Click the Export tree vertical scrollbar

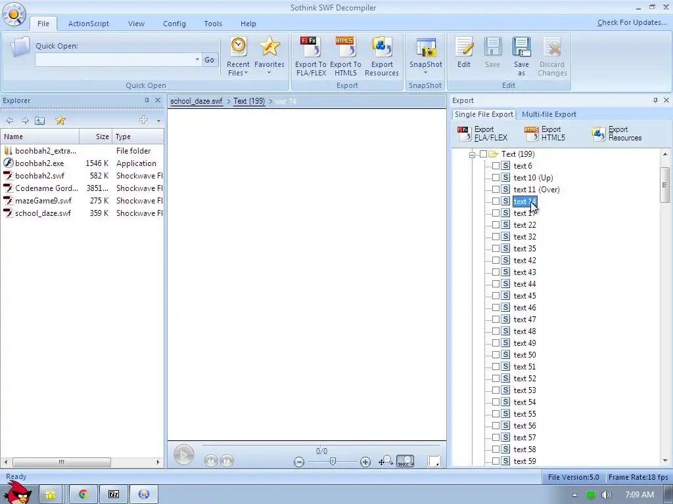coord(665,184)
